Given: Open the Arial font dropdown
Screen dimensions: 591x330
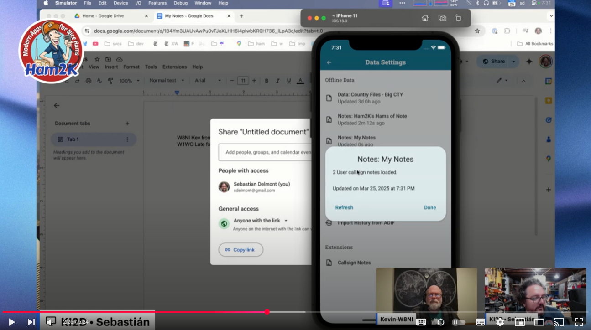Looking at the screenshot, I should (208, 81).
